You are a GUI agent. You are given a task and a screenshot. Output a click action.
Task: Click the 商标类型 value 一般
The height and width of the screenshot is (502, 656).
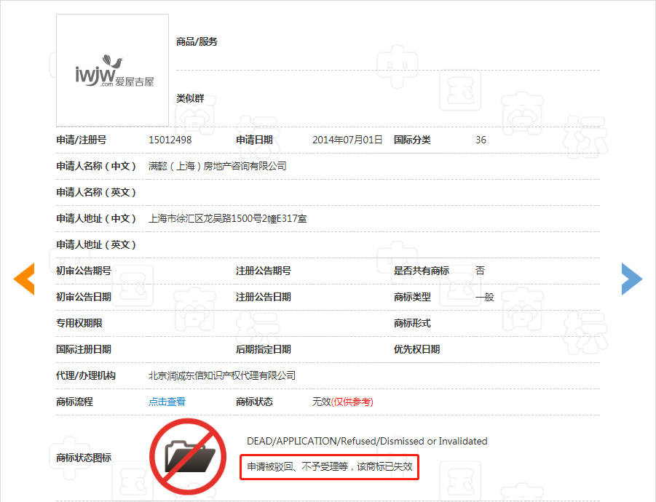click(485, 297)
